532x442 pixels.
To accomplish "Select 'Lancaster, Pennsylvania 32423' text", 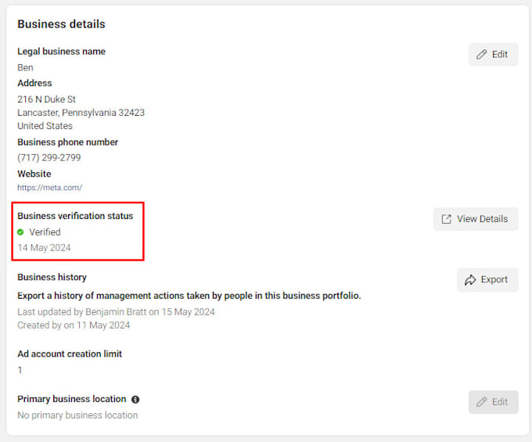I will [x=81, y=113].
